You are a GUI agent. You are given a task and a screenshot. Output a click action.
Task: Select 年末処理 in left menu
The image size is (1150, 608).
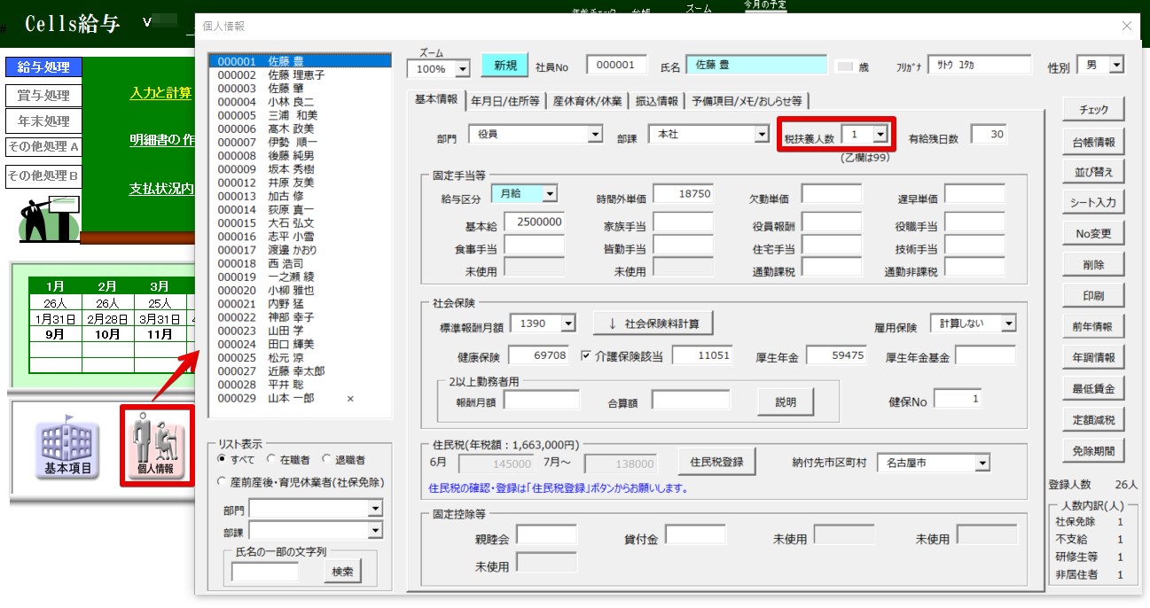(x=43, y=121)
